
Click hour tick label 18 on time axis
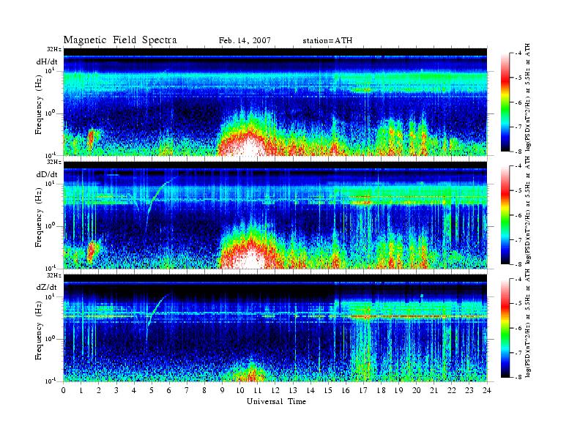[381, 390]
